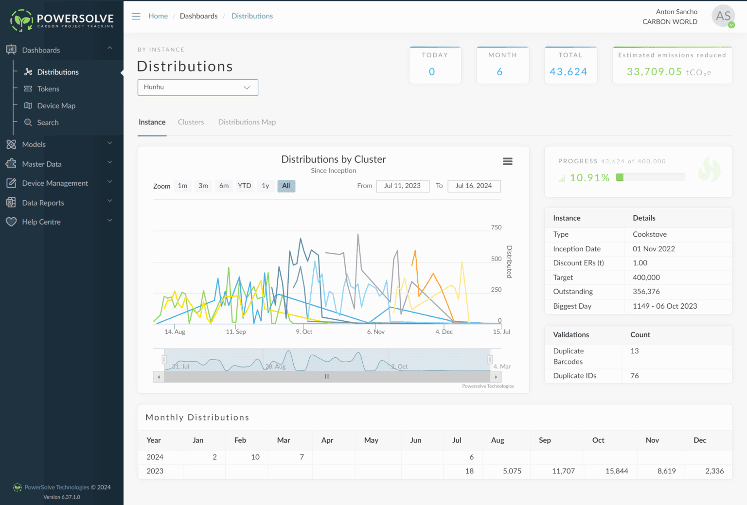Screen dimensions: 747x505
Task: Expand the Help Centre section
Action: tap(110, 221)
